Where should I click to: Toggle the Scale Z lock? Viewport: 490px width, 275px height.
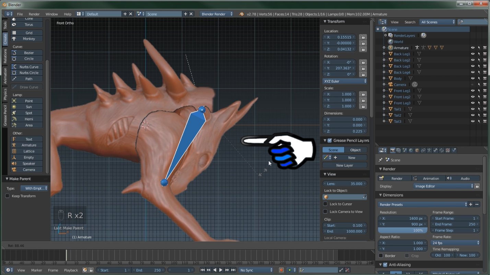pos(362,106)
